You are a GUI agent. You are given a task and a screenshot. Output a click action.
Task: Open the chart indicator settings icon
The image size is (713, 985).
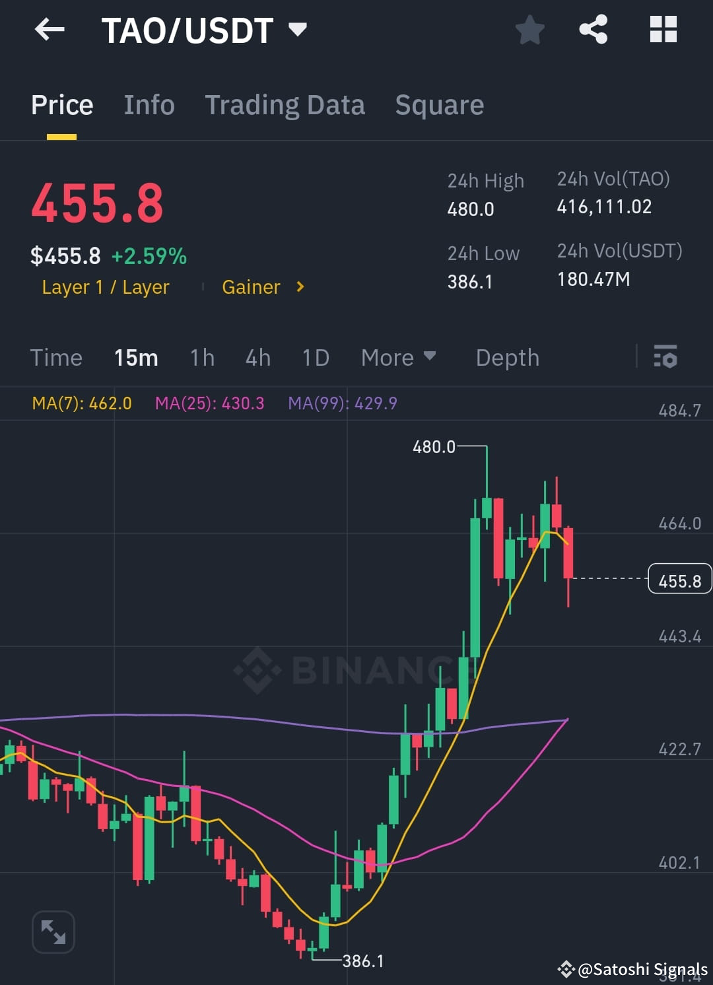pyautogui.click(x=665, y=357)
